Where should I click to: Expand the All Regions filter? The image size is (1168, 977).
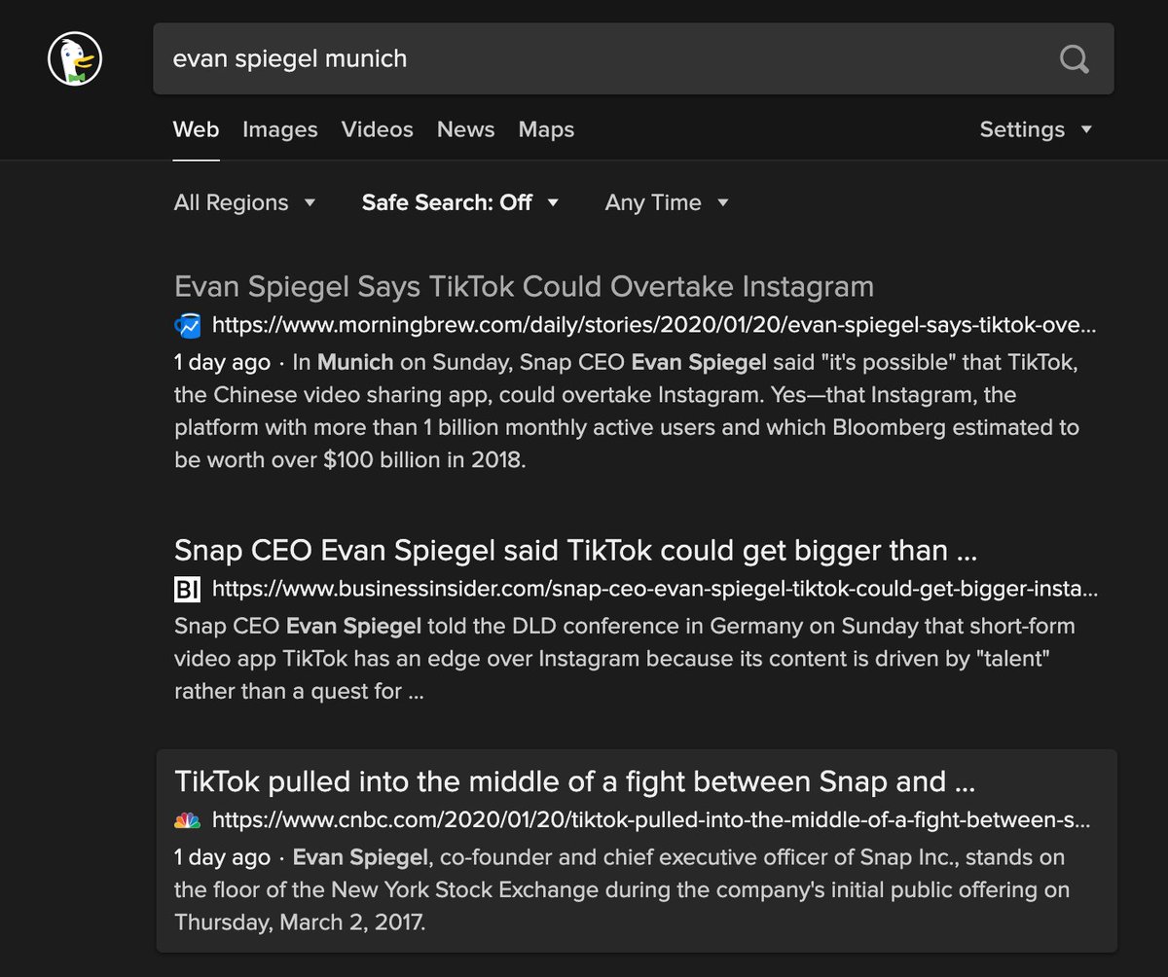[x=244, y=202]
